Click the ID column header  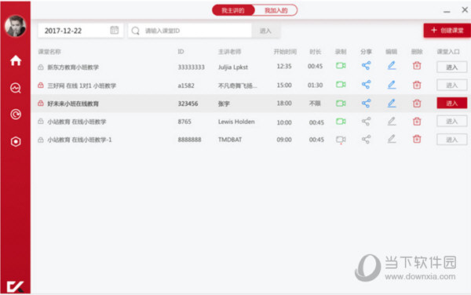click(181, 52)
